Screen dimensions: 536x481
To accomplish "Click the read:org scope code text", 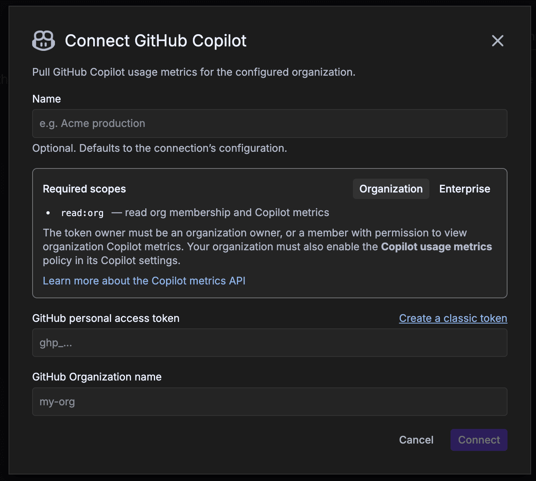I will (82, 213).
